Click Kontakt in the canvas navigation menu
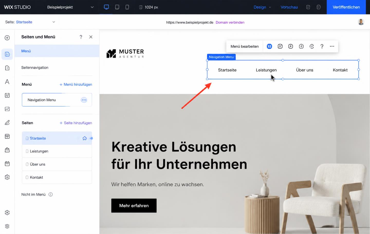Image resolution: width=370 pixels, height=234 pixels. (x=340, y=70)
